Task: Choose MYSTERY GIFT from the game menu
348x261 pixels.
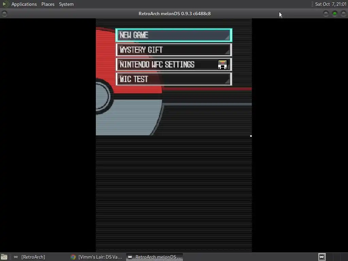Action: pos(174,50)
